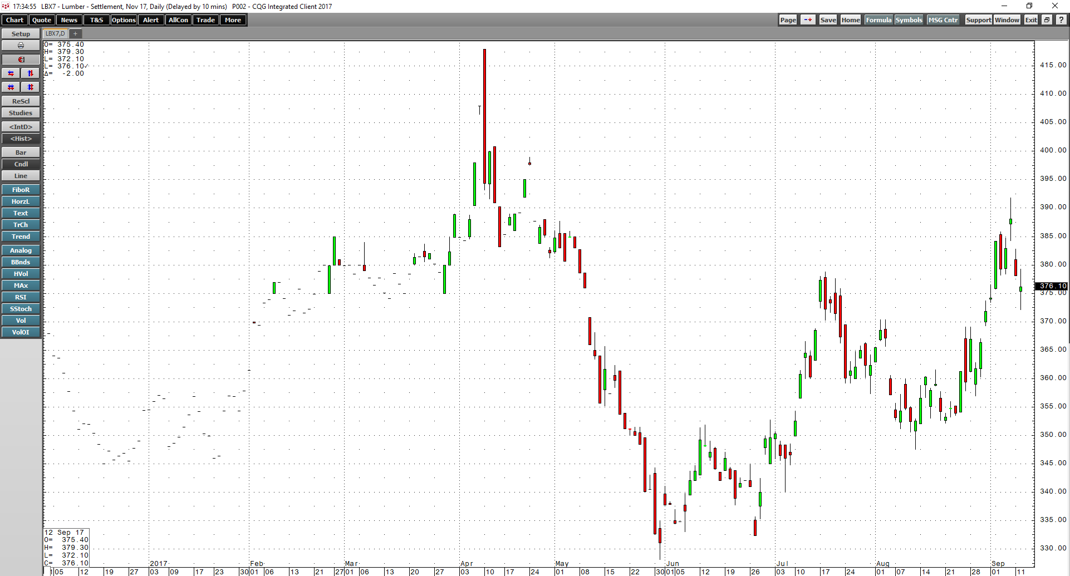Open the Studies button
The height and width of the screenshot is (576, 1070).
[21, 113]
